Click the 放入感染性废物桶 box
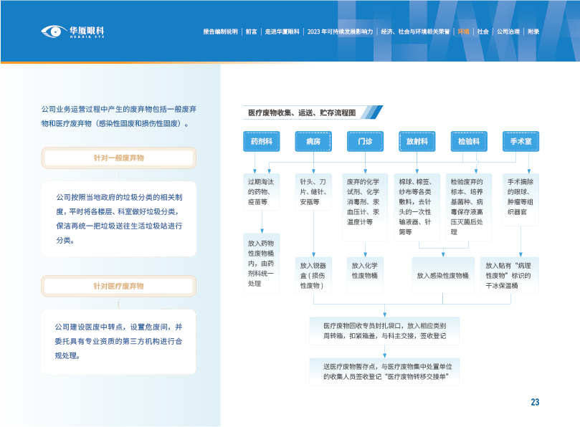580x427 pixels. (442, 275)
